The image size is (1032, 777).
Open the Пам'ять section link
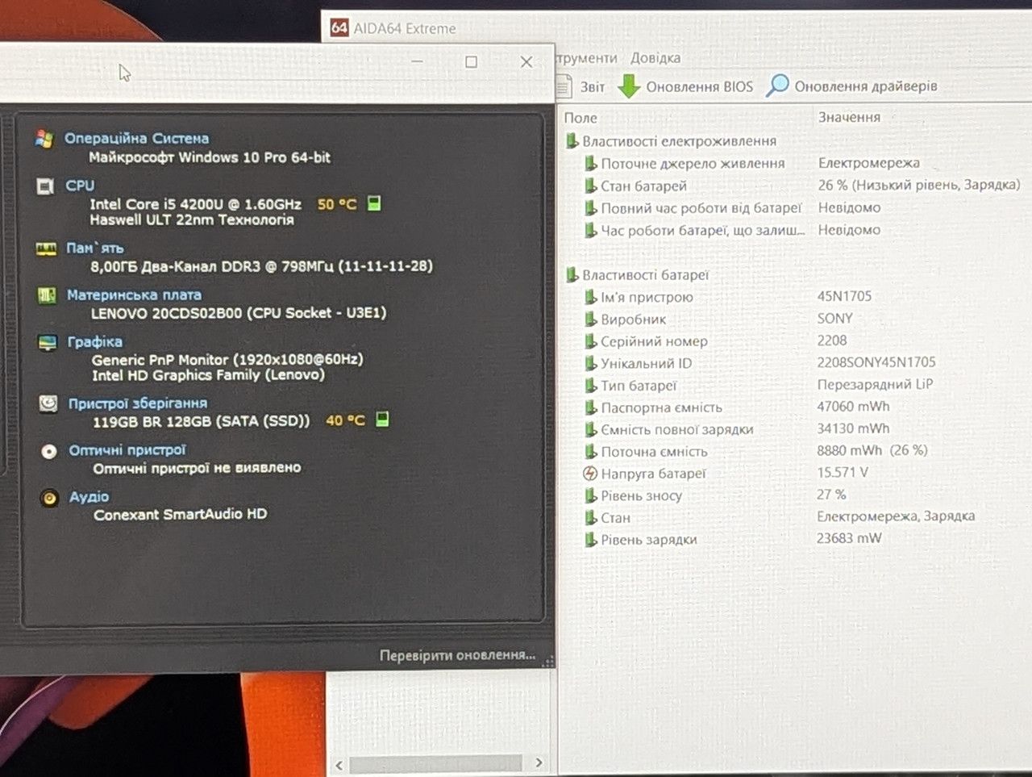coord(94,249)
